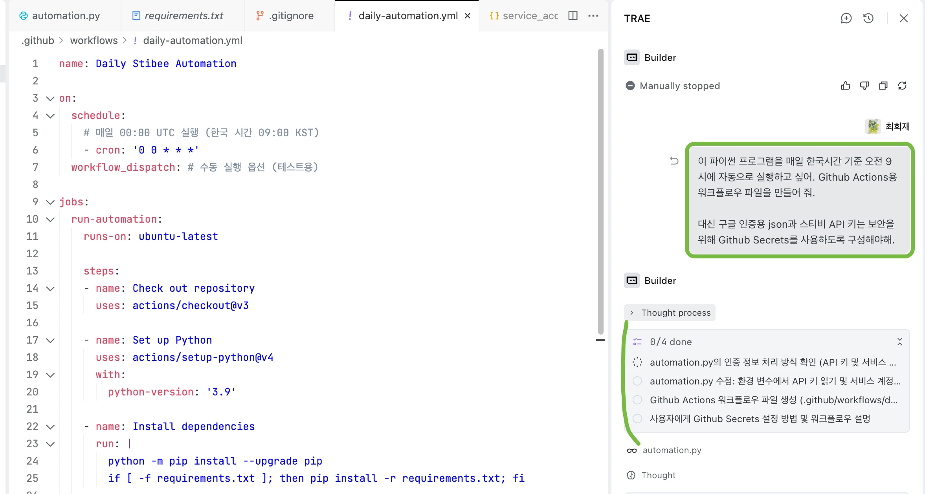This screenshot has width=925, height=494.
Task: Collapse the jobs block at line 9
Action: (x=50, y=202)
